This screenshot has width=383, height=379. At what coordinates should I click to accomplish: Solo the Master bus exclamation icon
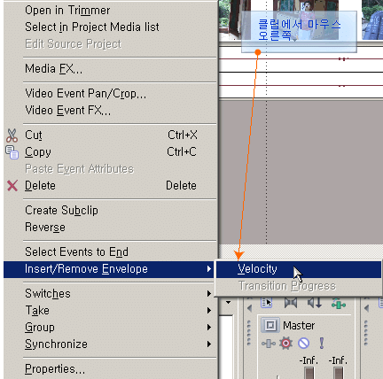pyautogui.click(x=322, y=343)
